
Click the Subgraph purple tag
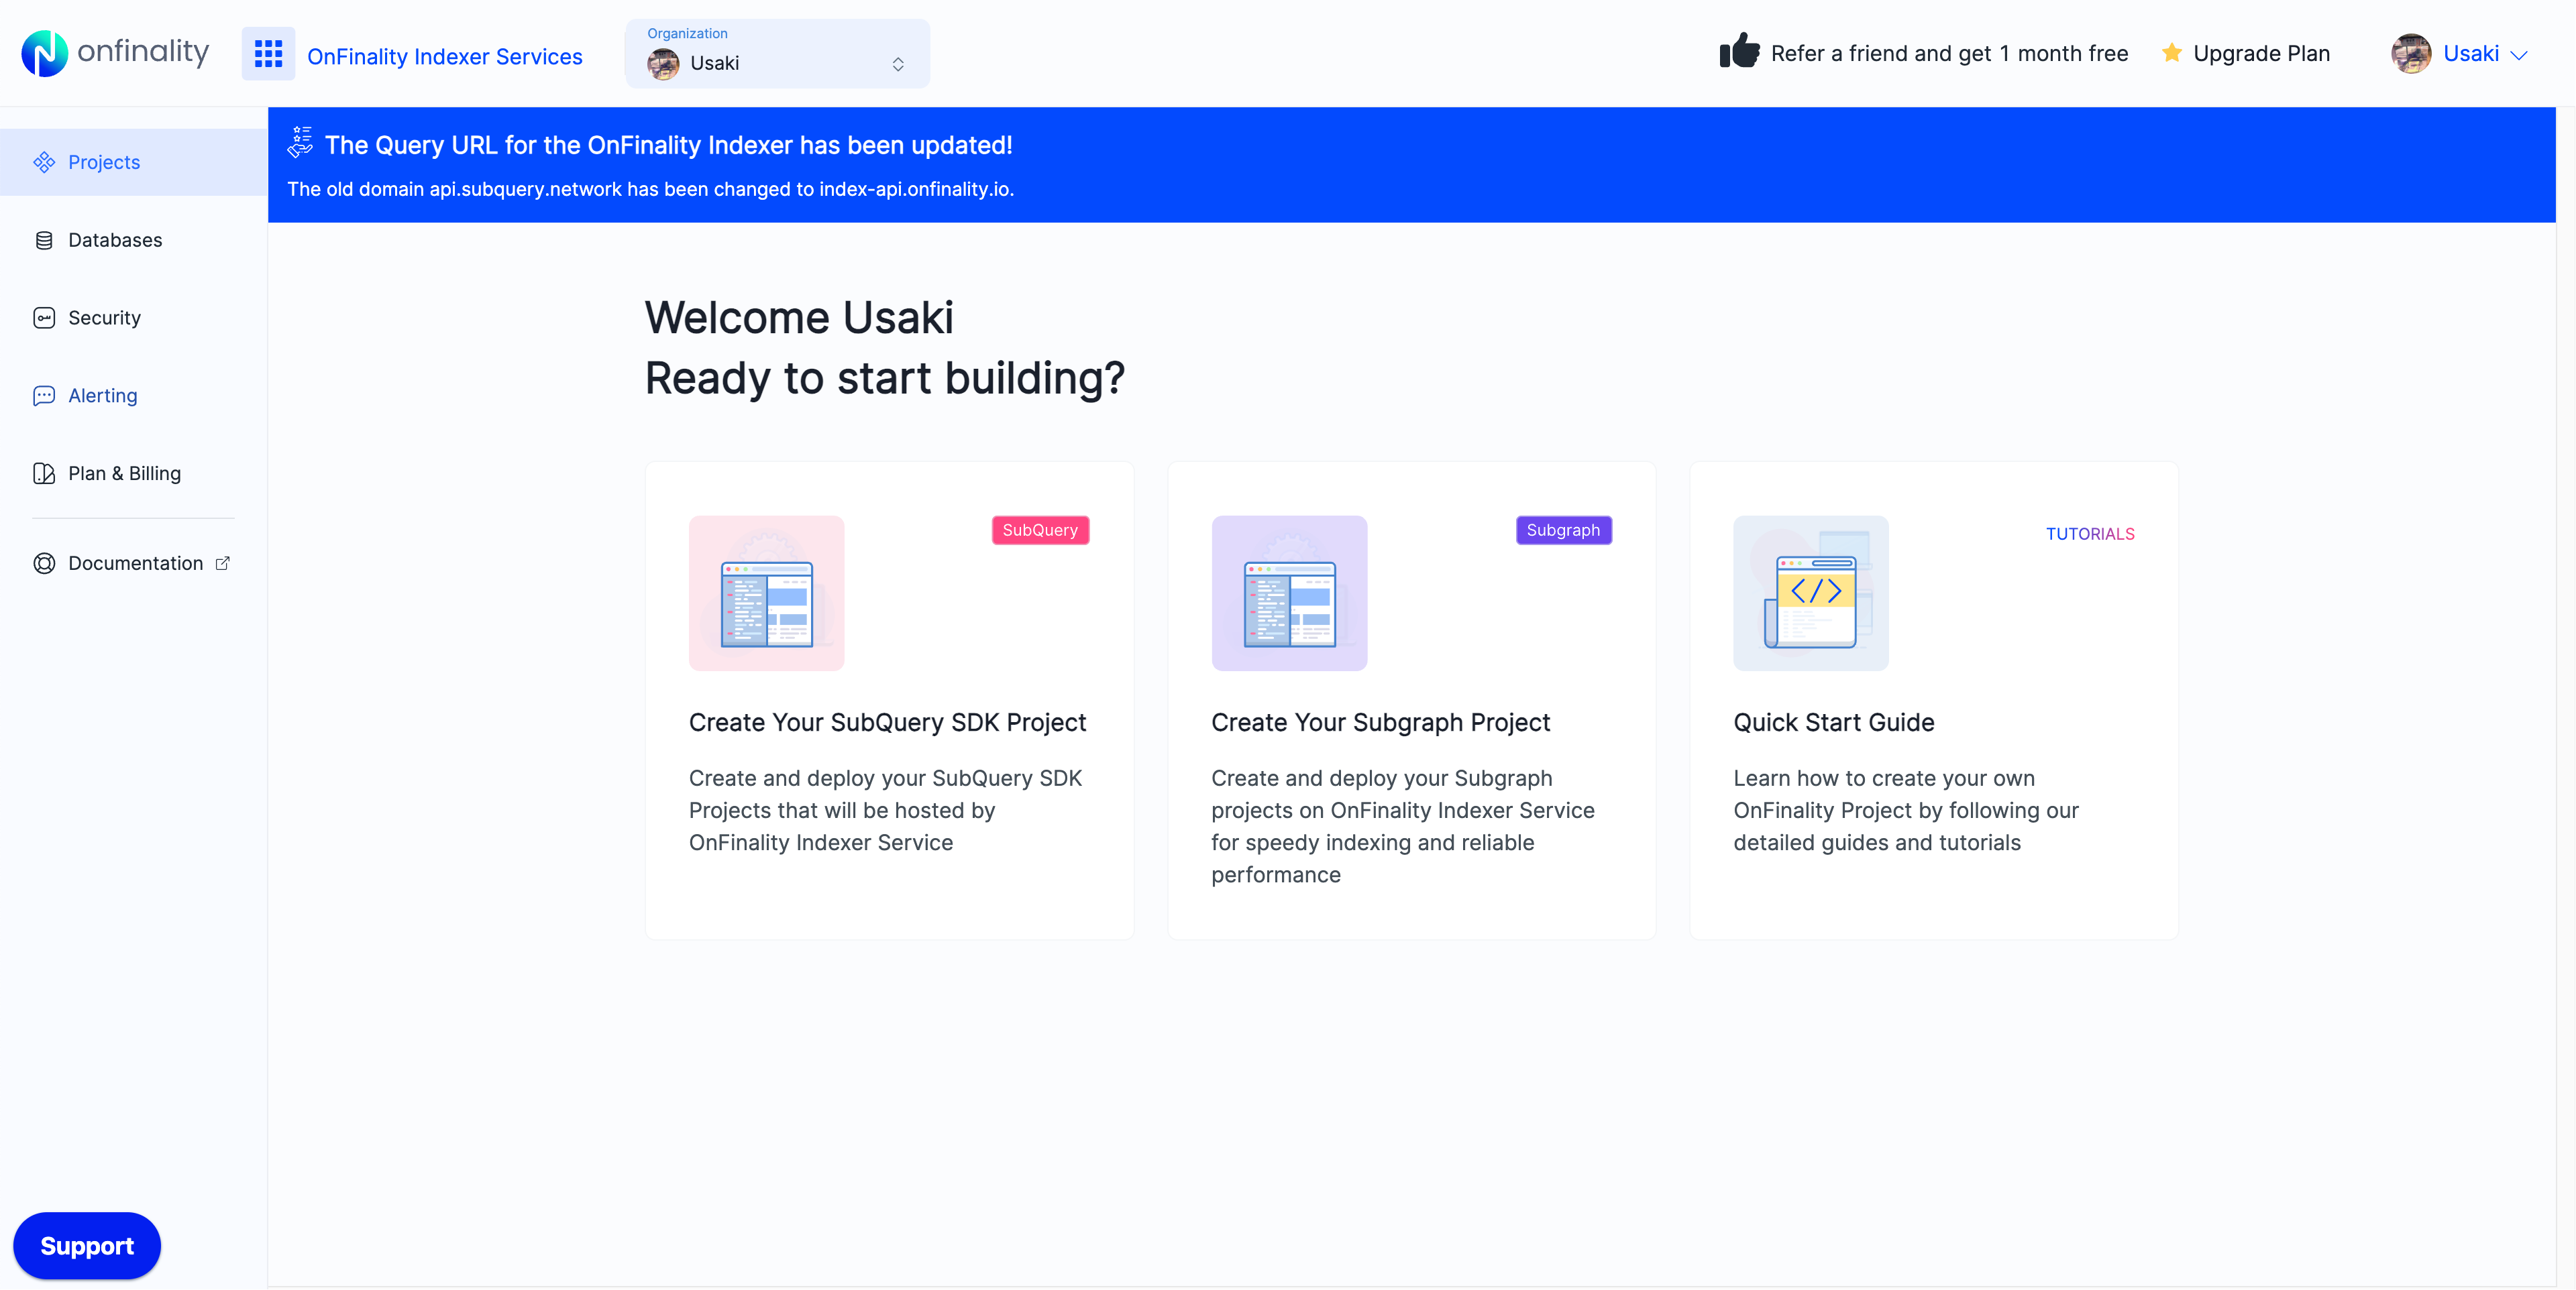click(1562, 530)
